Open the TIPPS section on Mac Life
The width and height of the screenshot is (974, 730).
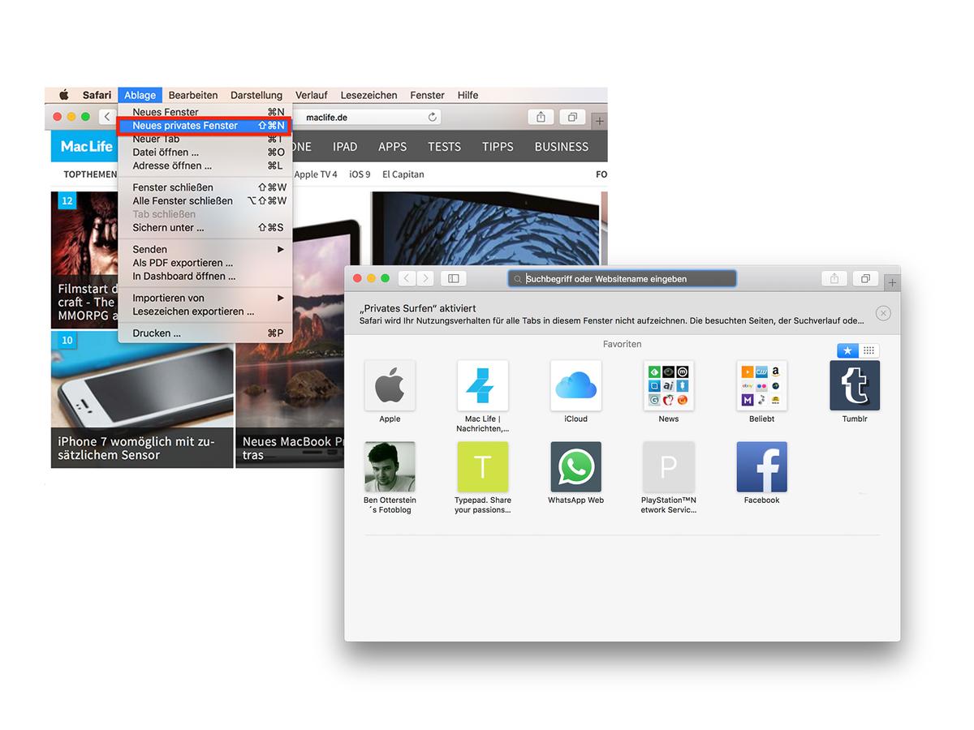(x=498, y=147)
